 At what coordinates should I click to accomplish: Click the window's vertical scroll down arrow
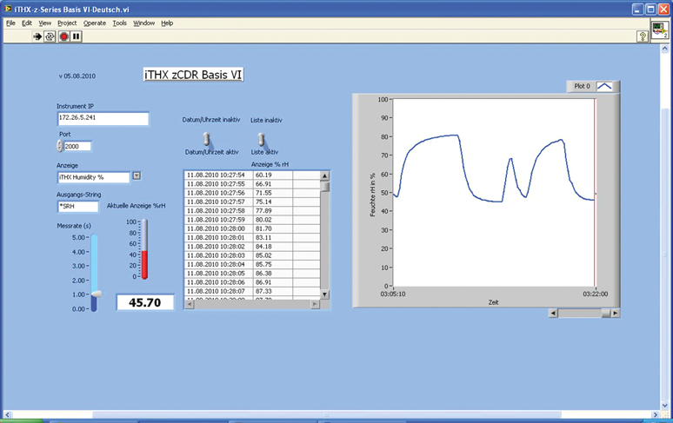click(x=665, y=405)
